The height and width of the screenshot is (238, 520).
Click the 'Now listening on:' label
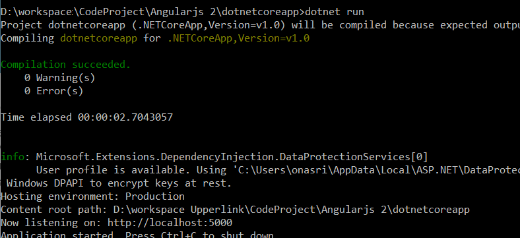click(x=51, y=222)
